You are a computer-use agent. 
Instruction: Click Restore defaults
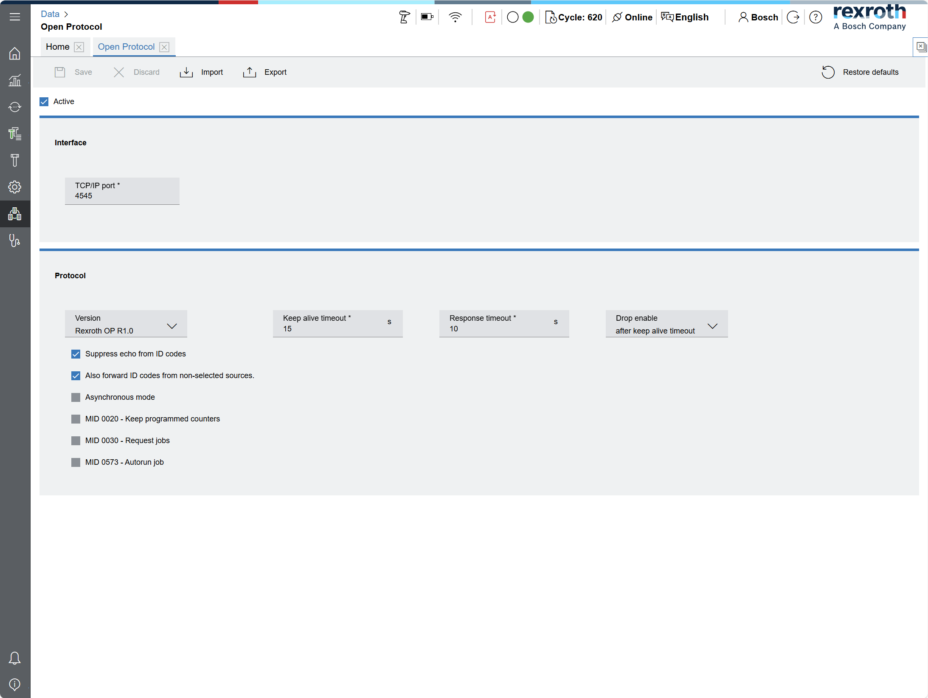coord(860,72)
